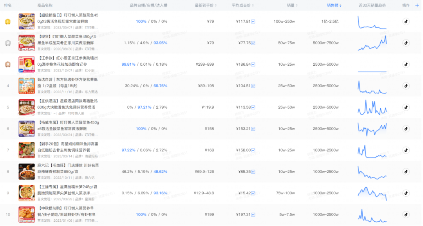The height and width of the screenshot is (226, 423).
Task: Open TikTok icon for 现货 酸菜鱼450g*3 row
Action: coord(407,43)
